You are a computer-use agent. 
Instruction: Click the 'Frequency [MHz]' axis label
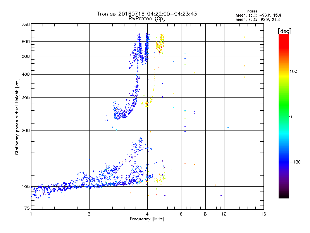pos(147,219)
